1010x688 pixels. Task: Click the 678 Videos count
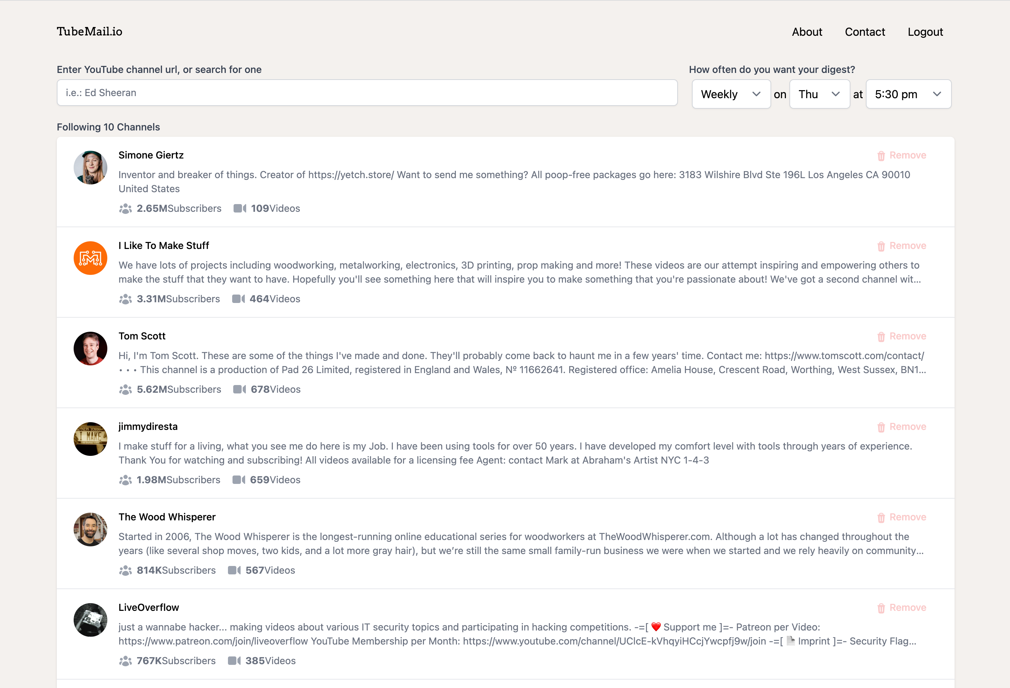click(x=276, y=390)
